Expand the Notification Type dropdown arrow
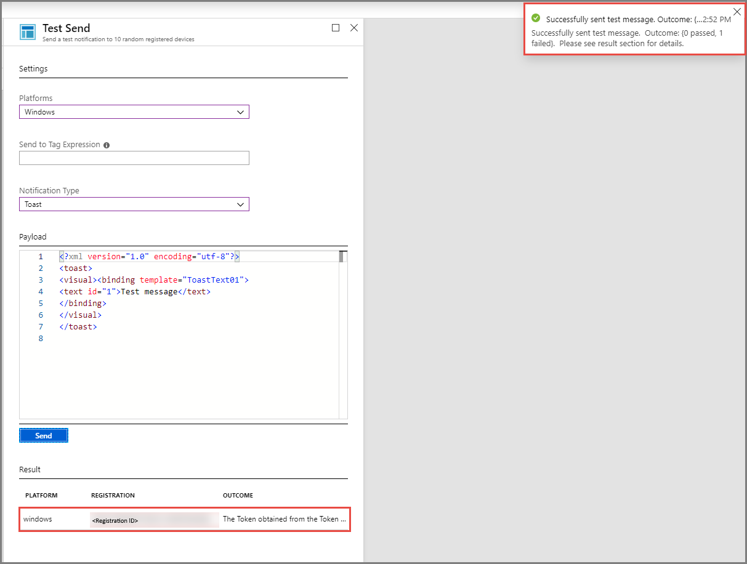The image size is (747, 564). point(241,204)
